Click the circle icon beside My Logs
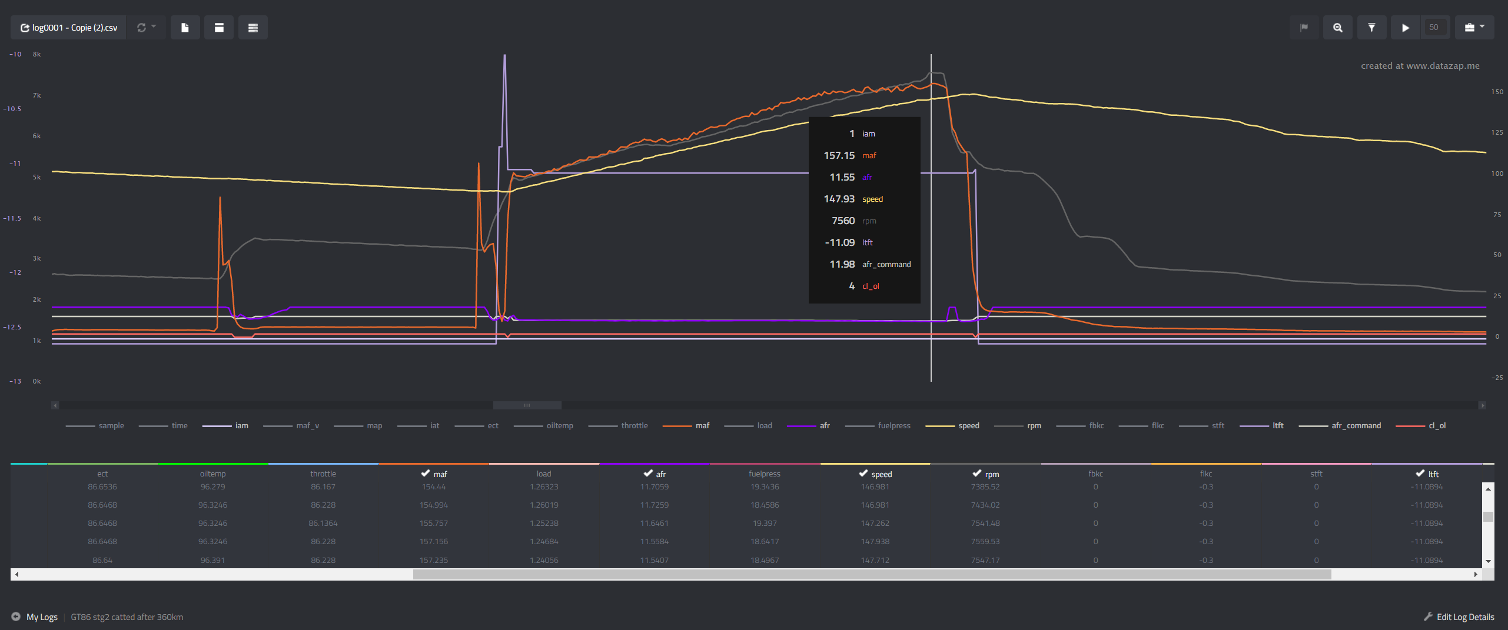The height and width of the screenshot is (630, 1508). tap(16, 616)
